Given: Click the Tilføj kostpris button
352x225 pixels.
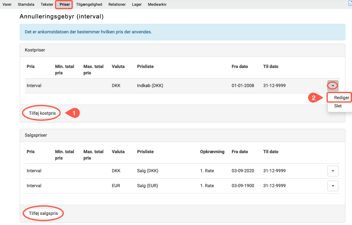Looking at the screenshot, I should coord(42,113).
